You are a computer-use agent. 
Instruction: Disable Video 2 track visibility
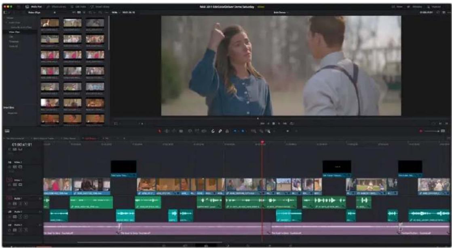[x=20, y=167]
